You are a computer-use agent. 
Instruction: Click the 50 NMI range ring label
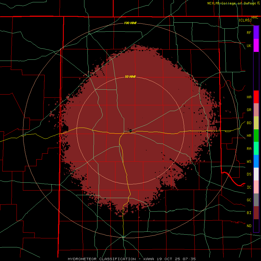point(130,77)
